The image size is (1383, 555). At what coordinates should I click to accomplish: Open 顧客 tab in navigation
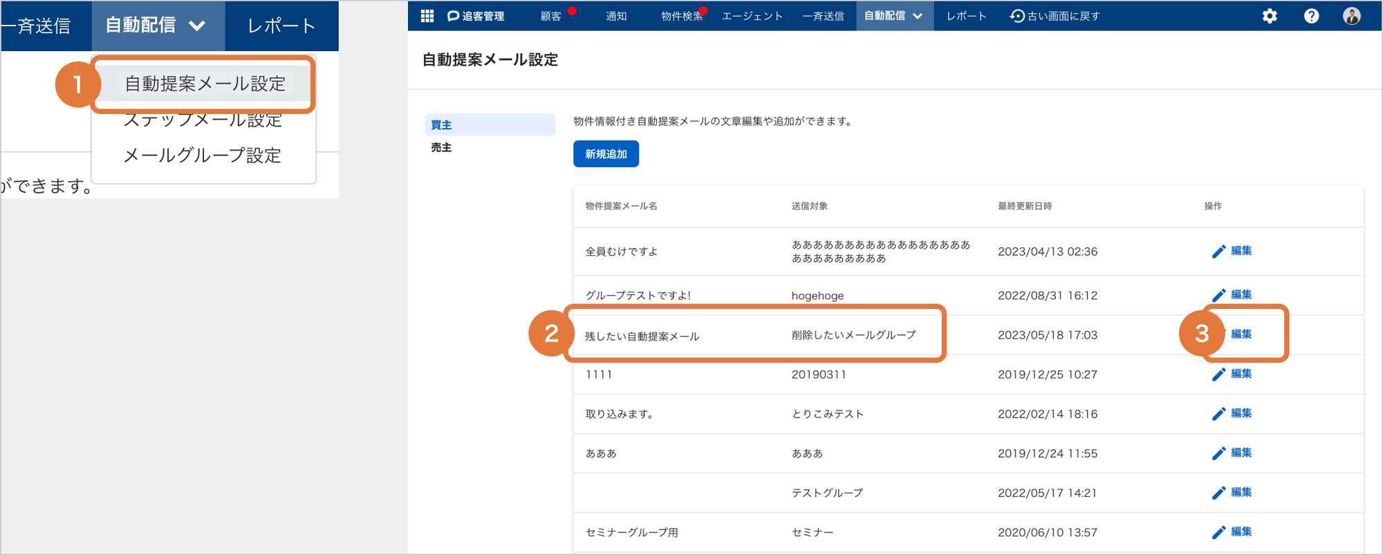tap(550, 16)
